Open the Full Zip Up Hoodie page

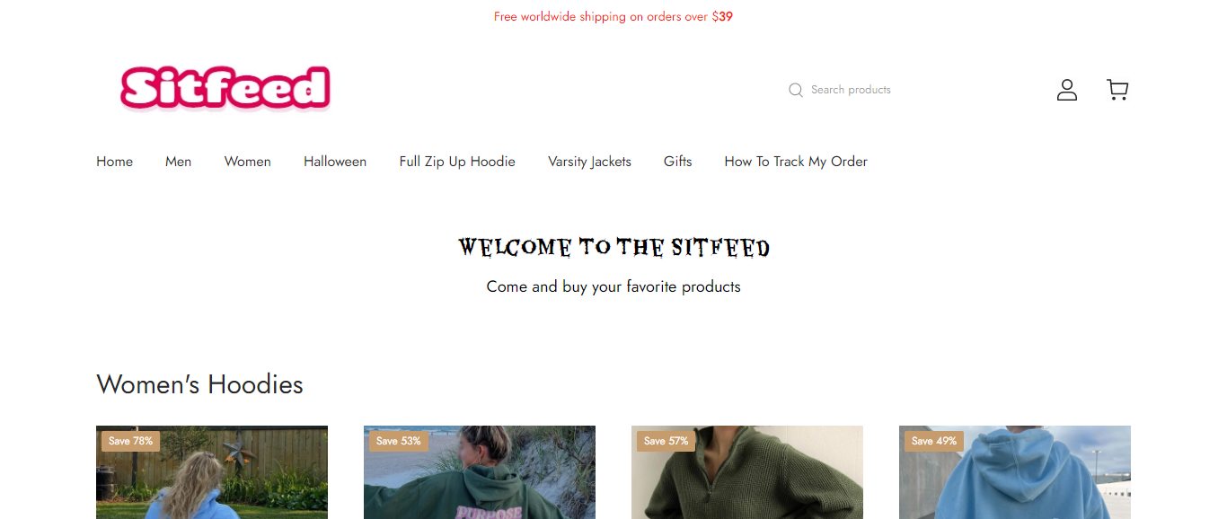tap(457, 162)
